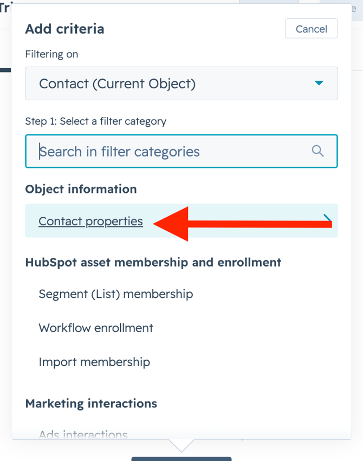Viewport: 363px width, 461px height.
Task: Select Segment (List) membership category
Action: click(x=115, y=294)
